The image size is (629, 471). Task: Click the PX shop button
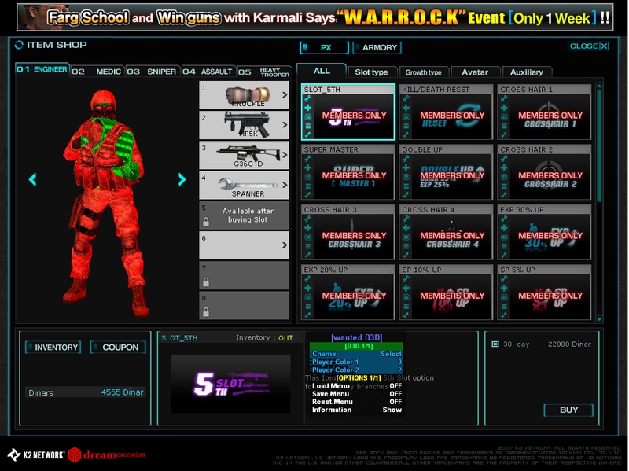click(x=324, y=48)
